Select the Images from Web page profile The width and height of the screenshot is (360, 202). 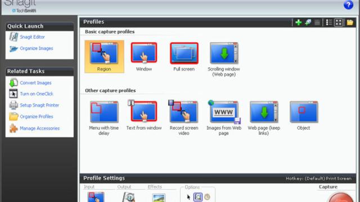tap(224, 118)
